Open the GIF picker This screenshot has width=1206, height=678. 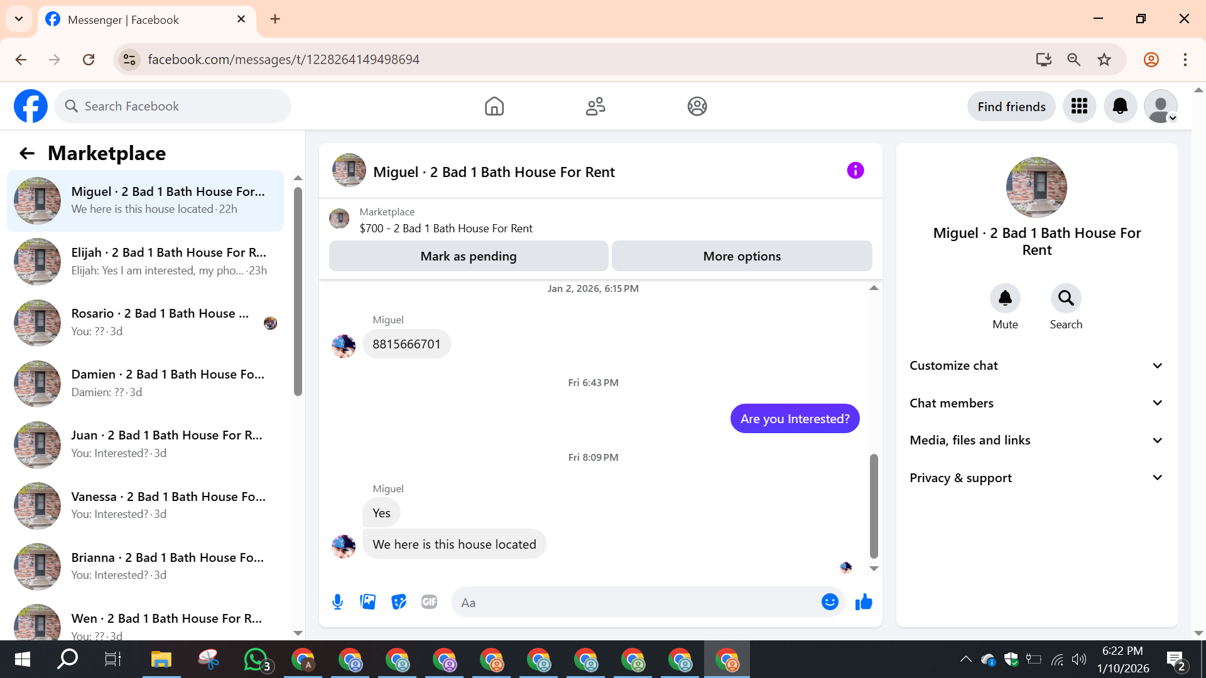[x=430, y=602]
